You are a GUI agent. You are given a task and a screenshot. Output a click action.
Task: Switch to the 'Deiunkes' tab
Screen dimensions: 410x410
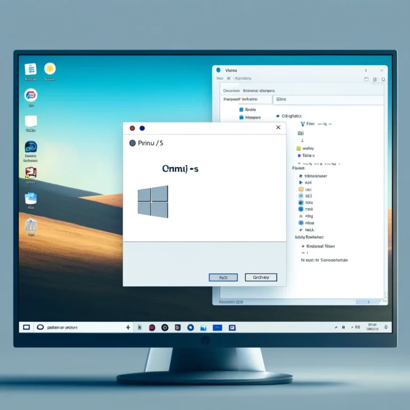coord(231,91)
